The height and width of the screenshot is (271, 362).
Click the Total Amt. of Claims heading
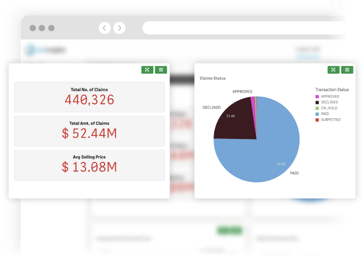pyautogui.click(x=89, y=123)
